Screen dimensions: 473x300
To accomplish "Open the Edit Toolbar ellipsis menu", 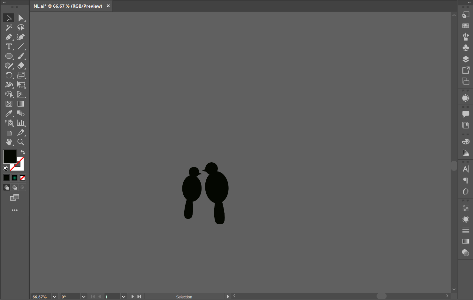I will [x=14, y=210].
